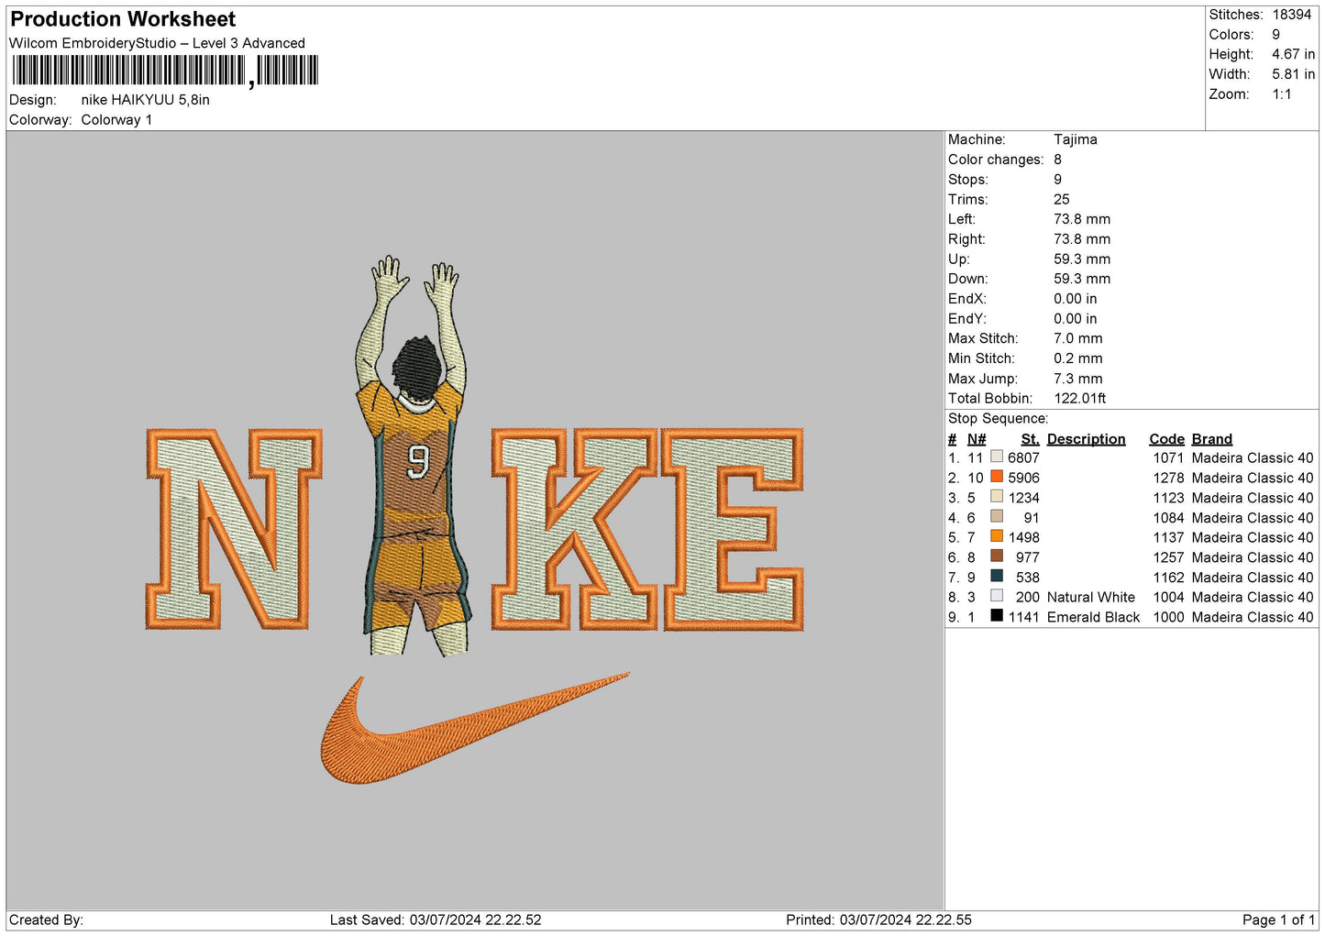Click the barcode under the Wilcom EmbroideryStudio line
Viewport: 1325px width, 936px height.
coord(165,71)
